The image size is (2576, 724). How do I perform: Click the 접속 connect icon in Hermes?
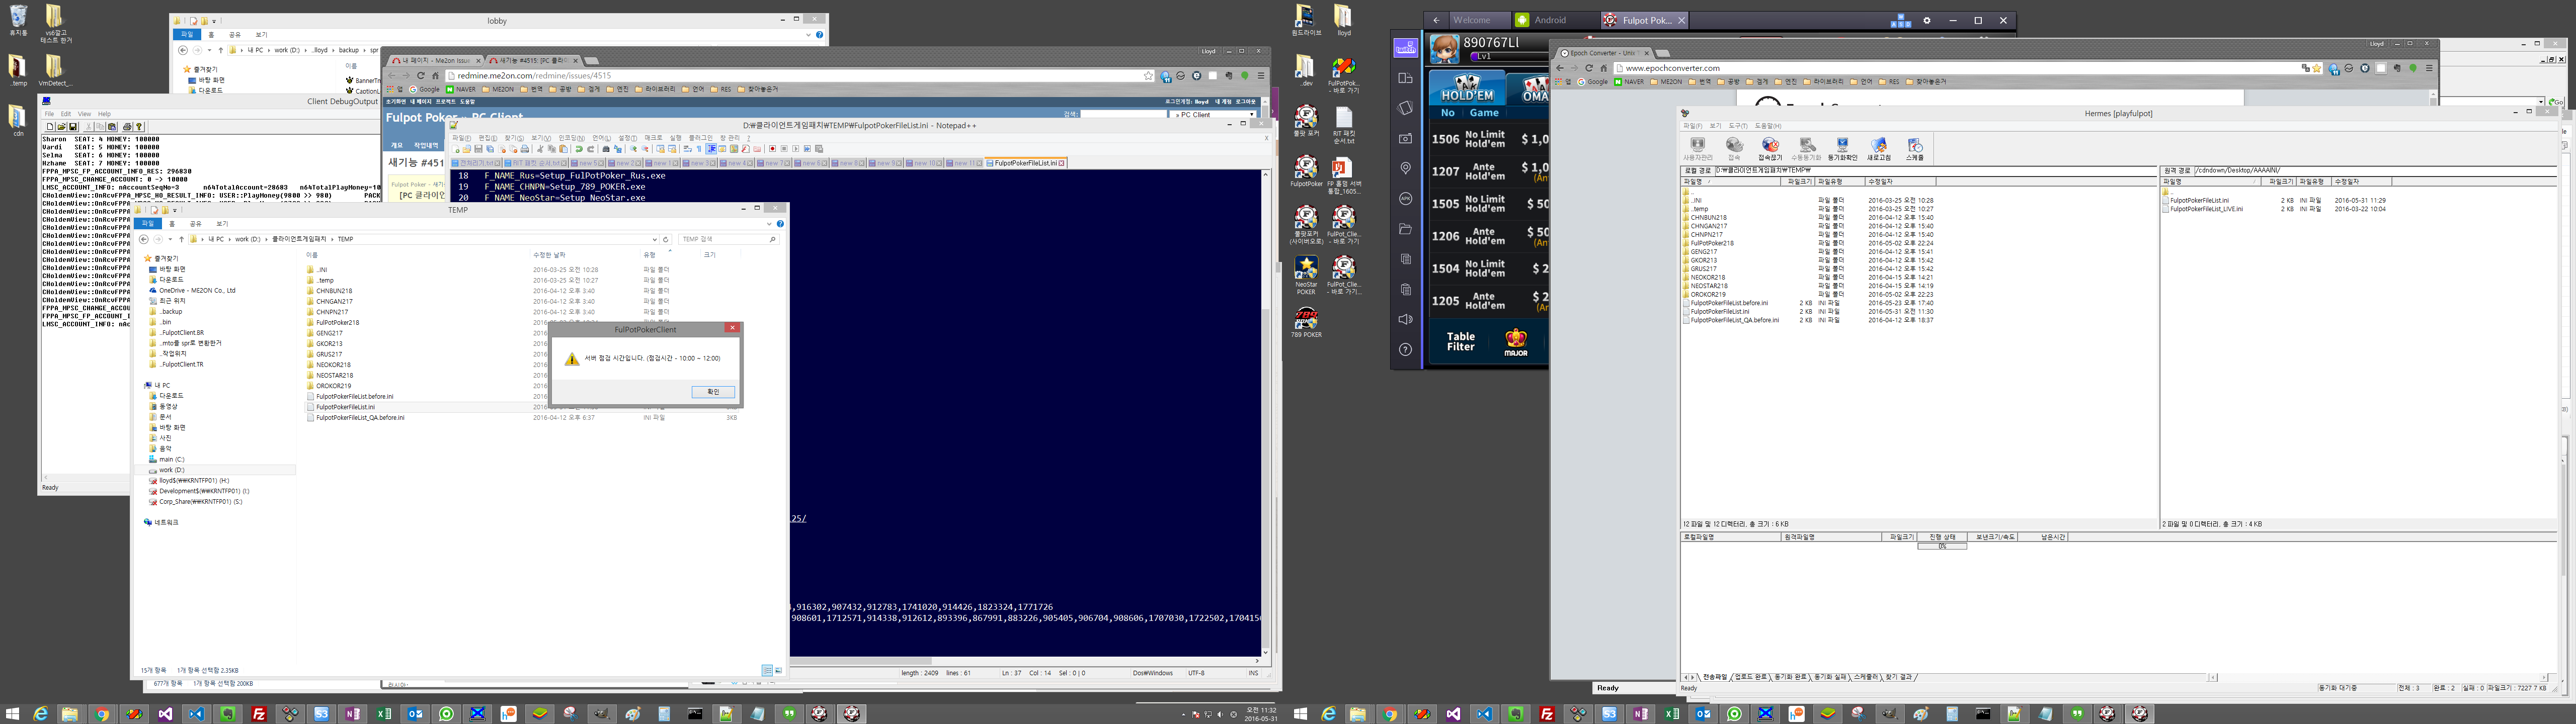click(1734, 149)
